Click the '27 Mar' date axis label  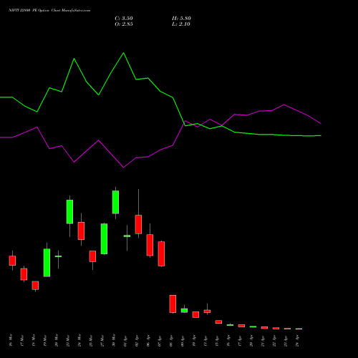point(102,340)
